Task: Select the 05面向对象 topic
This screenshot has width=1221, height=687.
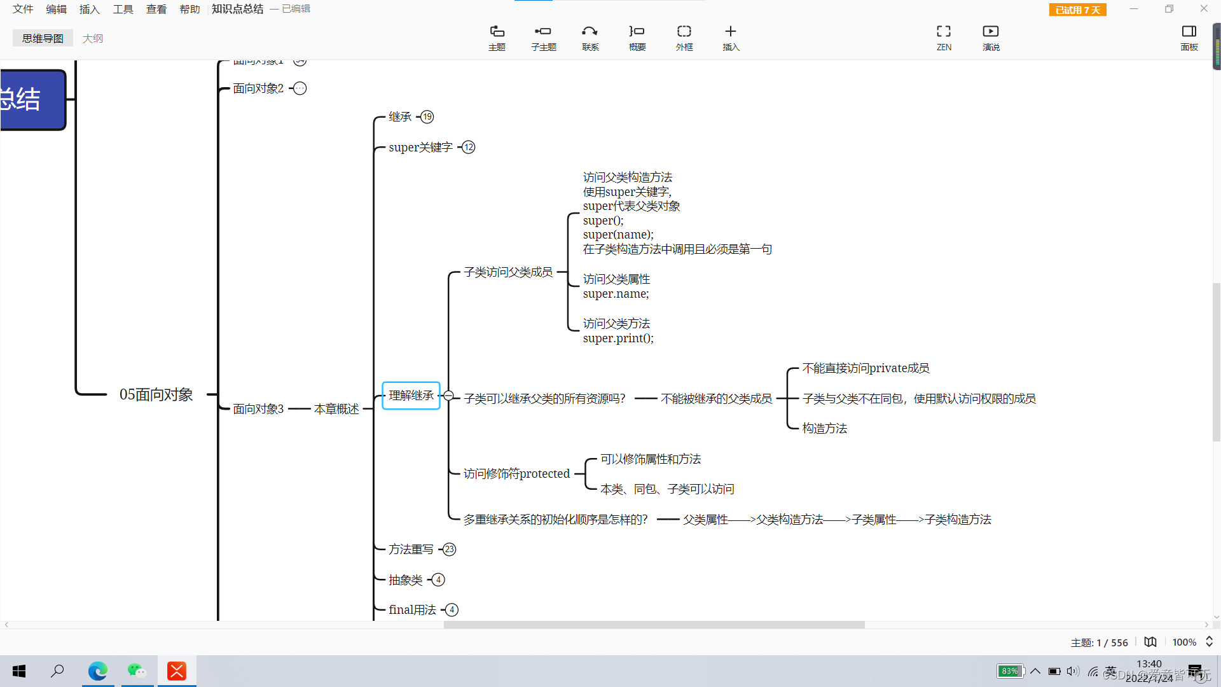Action: click(x=156, y=394)
